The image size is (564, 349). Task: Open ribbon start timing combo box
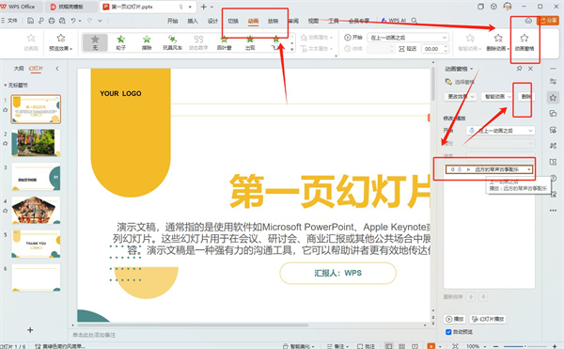pos(408,38)
